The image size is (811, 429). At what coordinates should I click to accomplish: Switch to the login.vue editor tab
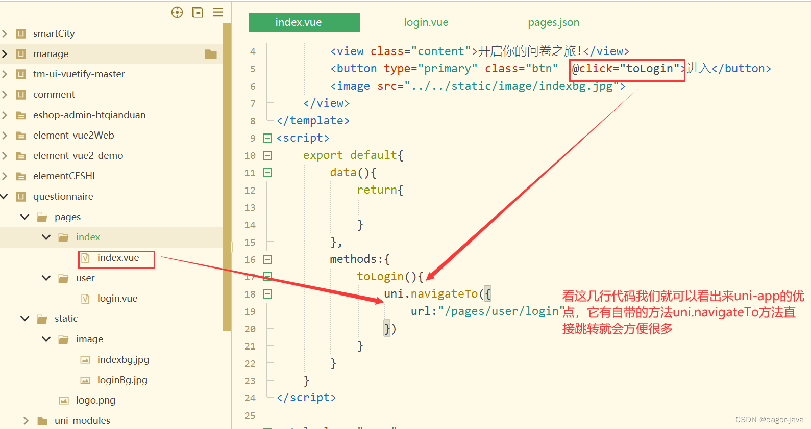click(x=426, y=22)
